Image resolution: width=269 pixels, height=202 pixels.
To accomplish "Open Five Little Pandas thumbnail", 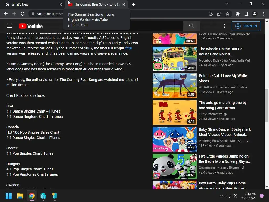I will tap(175, 166).
